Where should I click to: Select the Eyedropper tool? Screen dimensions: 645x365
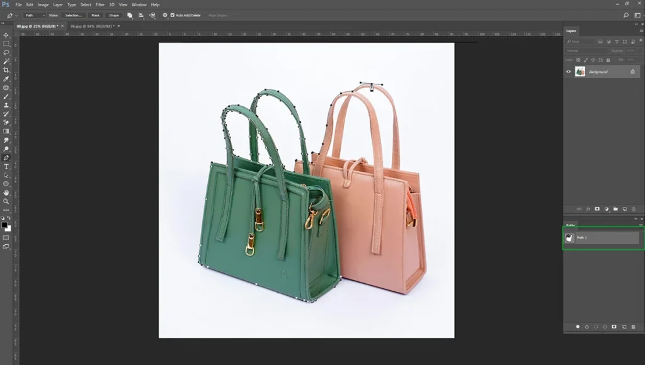click(x=6, y=79)
